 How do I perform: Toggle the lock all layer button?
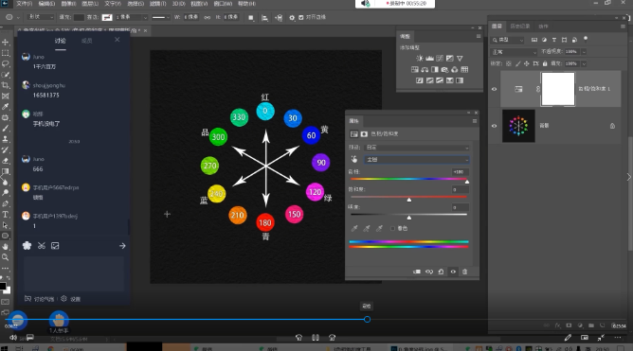pos(545,63)
